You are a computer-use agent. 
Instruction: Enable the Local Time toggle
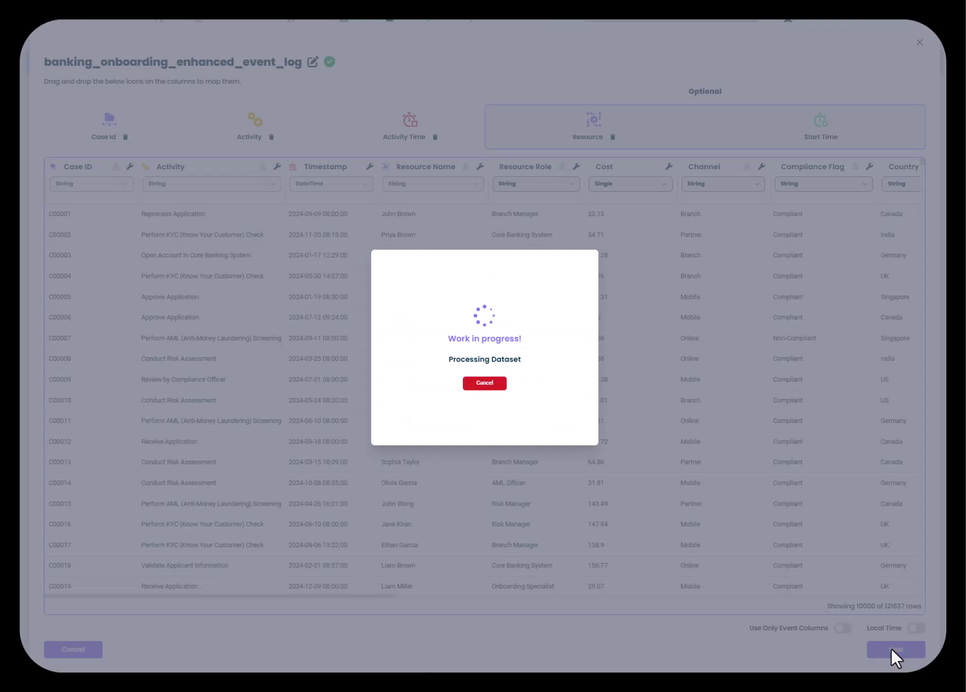click(916, 628)
